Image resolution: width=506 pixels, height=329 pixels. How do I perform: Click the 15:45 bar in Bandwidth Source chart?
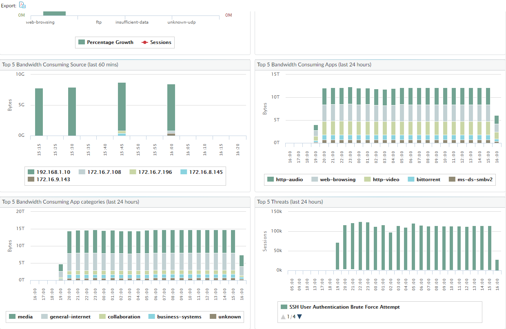pyautogui.click(x=122, y=107)
